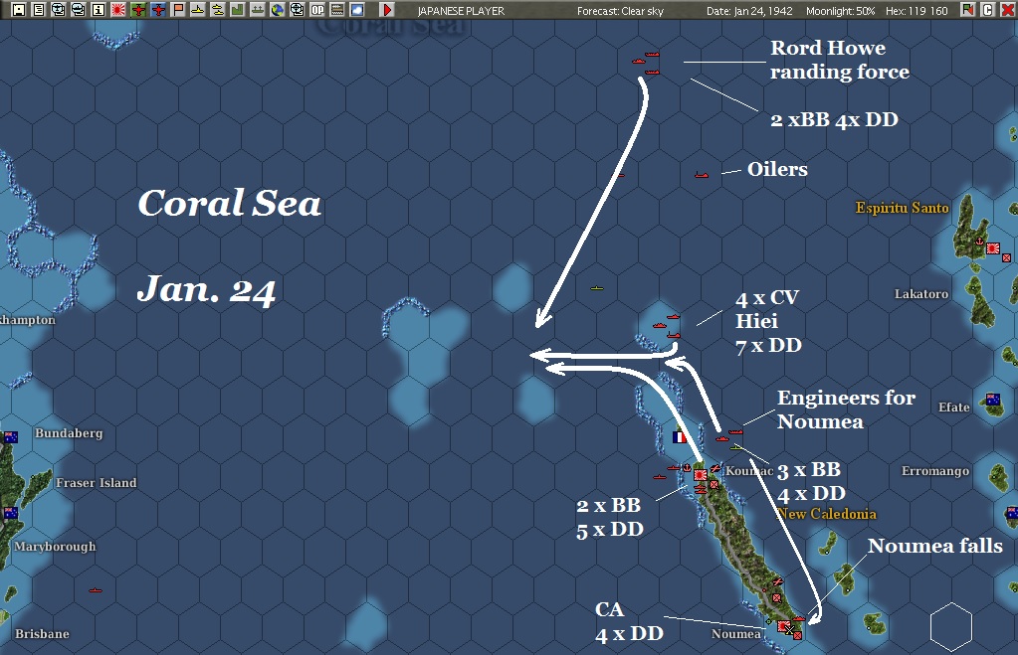The width and height of the screenshot is (1018, 655).
Task: Click the globe toolbar icon
Action: [278, 10]
